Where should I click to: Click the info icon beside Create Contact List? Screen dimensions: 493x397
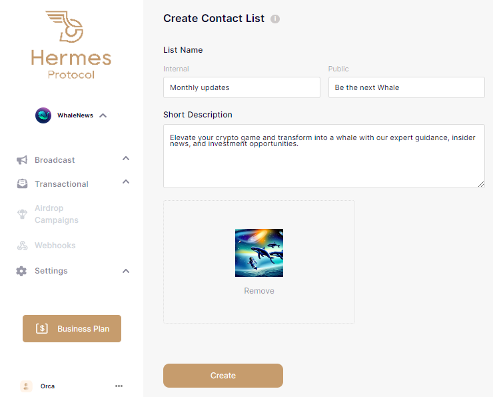[x=275, y=19]
